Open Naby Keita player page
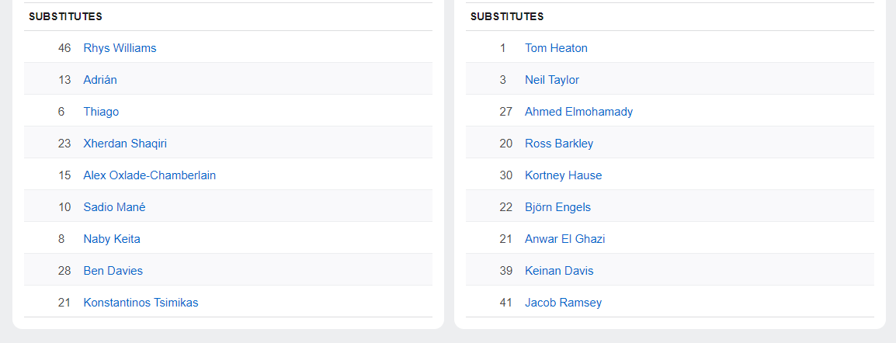This screenshot has width=896, height=343. click(112, 239)
